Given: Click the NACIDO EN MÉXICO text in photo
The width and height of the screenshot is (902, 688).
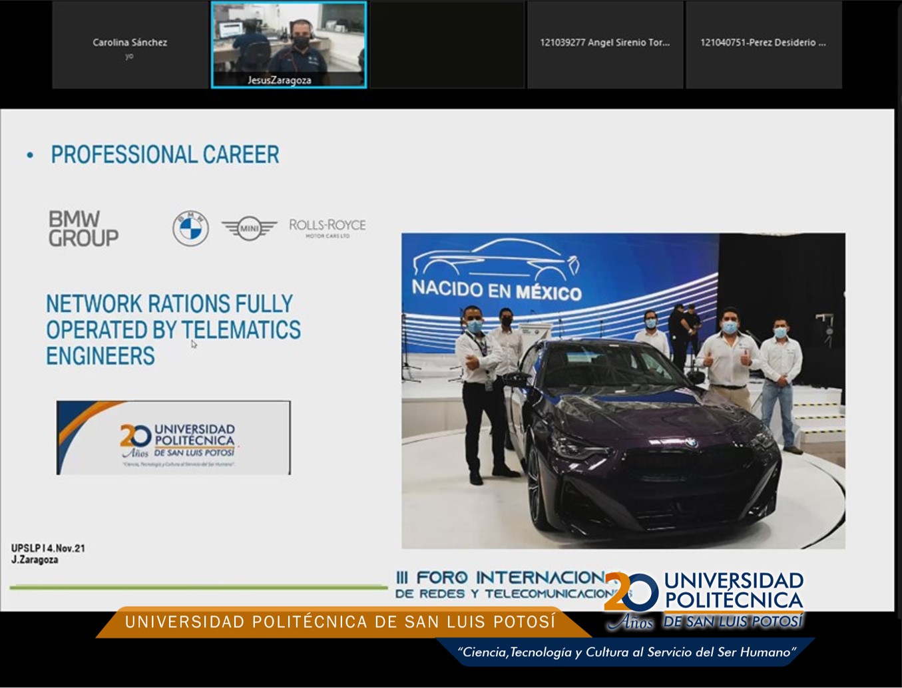Looking at the screenshot, I should pos(496,290).
